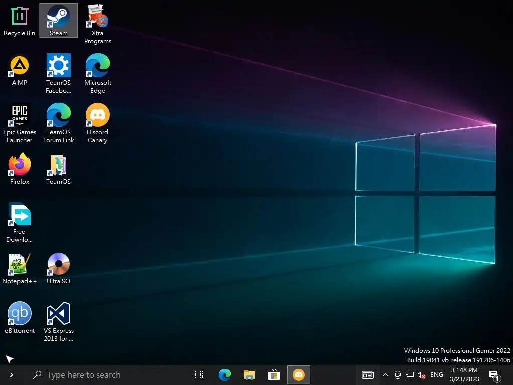
Task: Select the Discord Canary desktop shortcut
Action: click(98, 124)
